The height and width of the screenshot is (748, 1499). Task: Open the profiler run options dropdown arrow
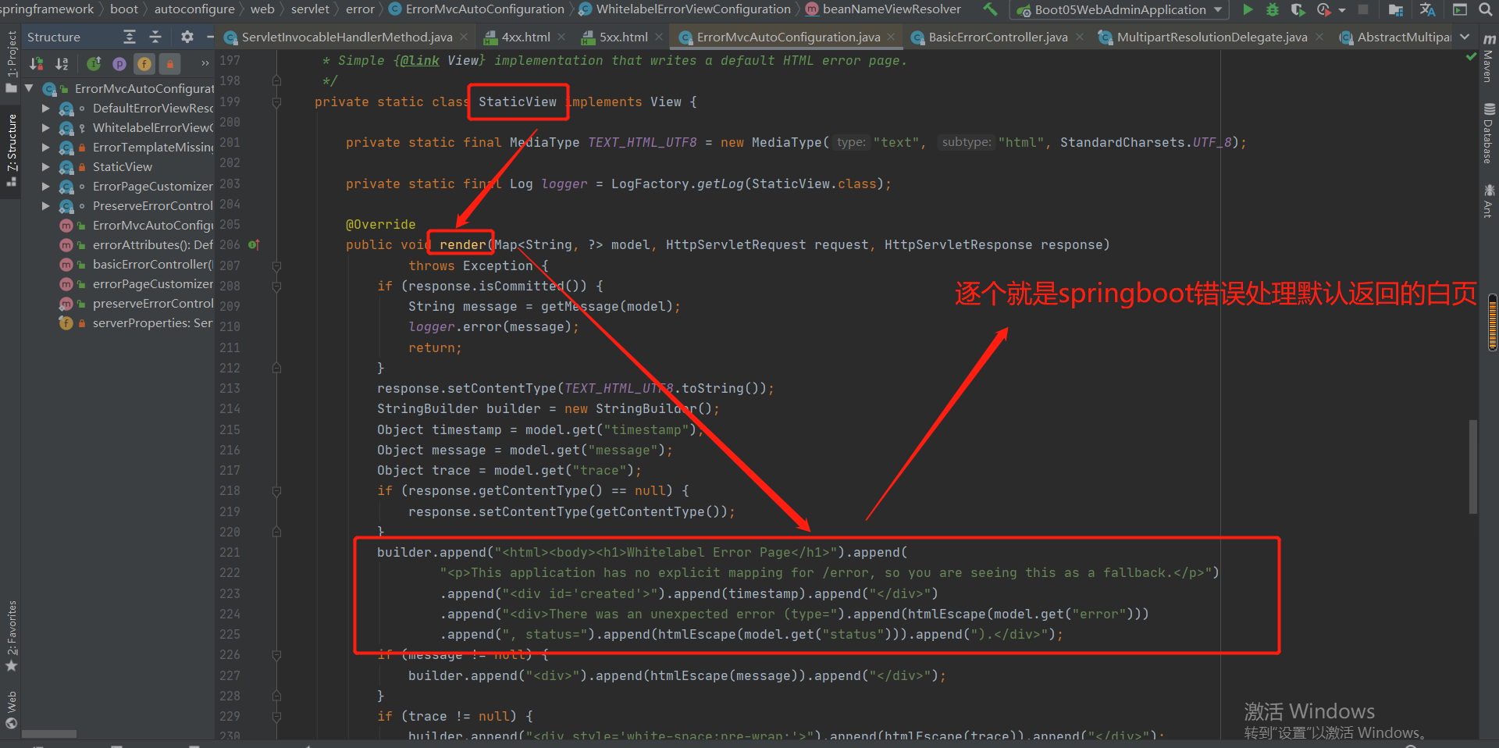pyautogui.click(x=1342, y=10)
